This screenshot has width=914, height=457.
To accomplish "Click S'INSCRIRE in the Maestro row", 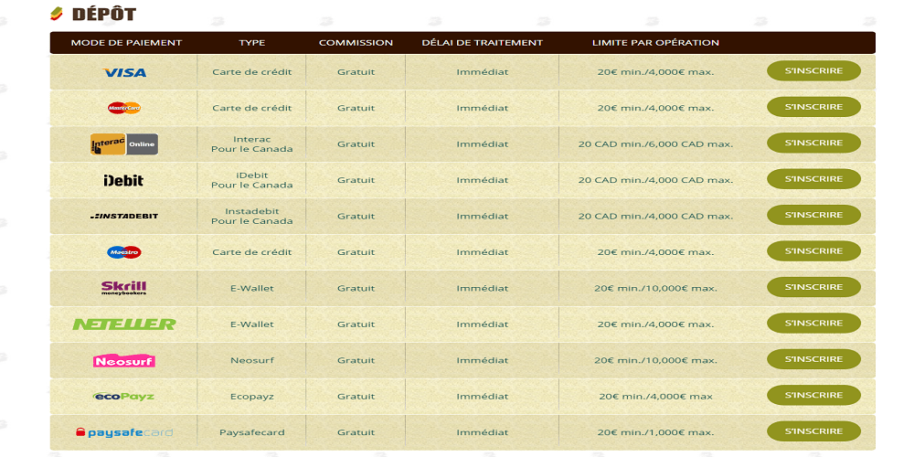I will coord(813,251).
